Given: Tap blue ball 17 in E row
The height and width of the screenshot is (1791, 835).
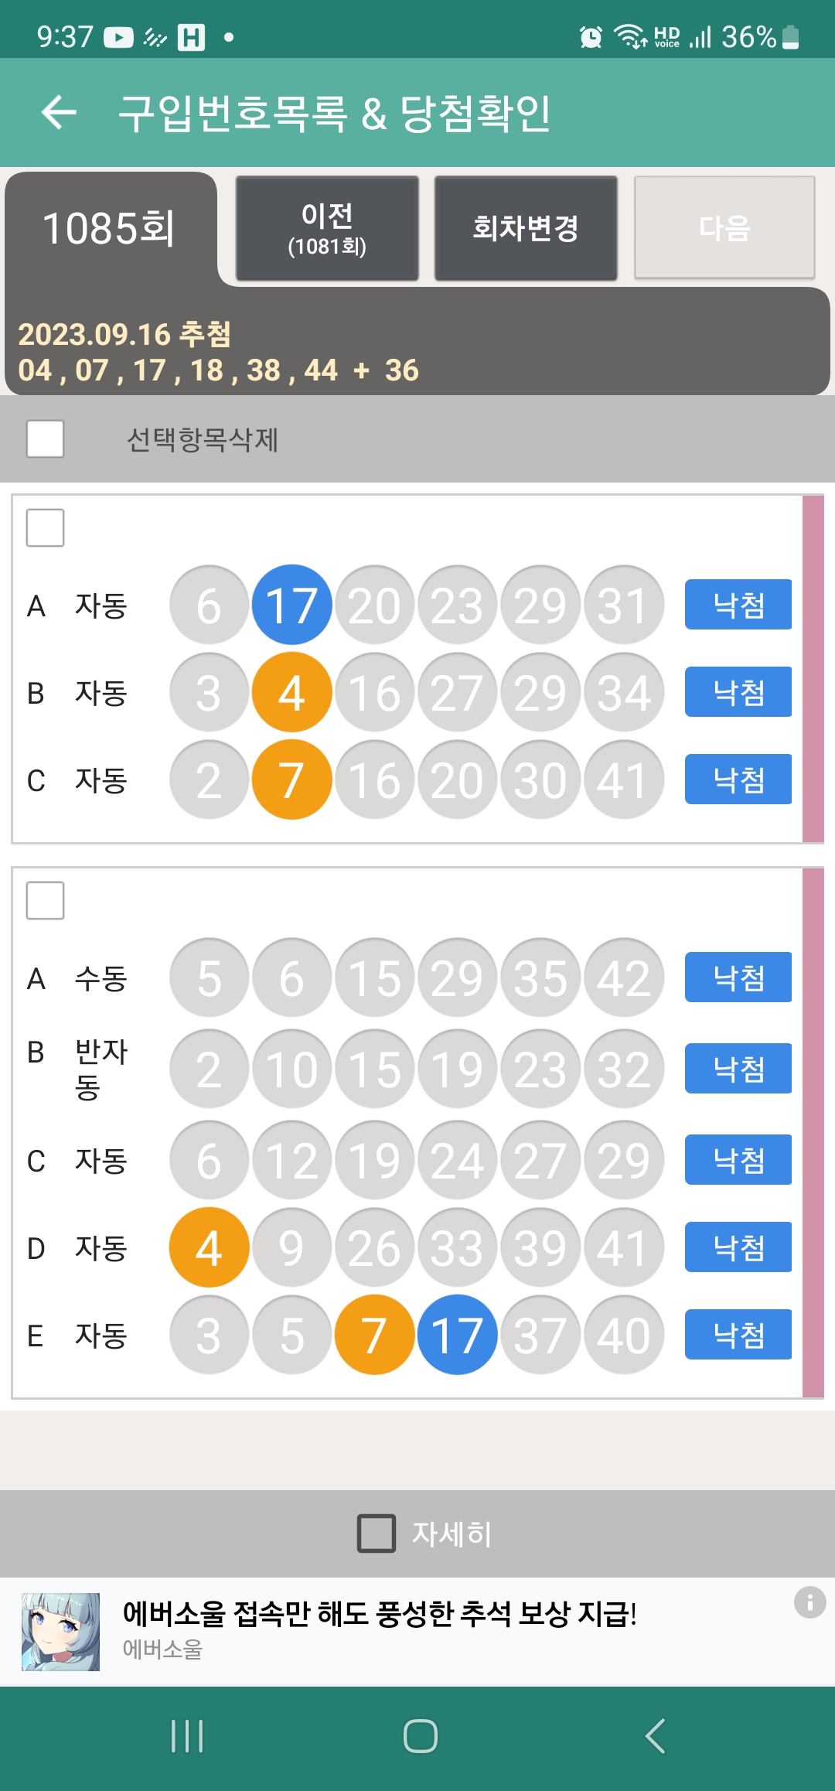Looking at the screenshot, I should click(x=457, y=1336).
